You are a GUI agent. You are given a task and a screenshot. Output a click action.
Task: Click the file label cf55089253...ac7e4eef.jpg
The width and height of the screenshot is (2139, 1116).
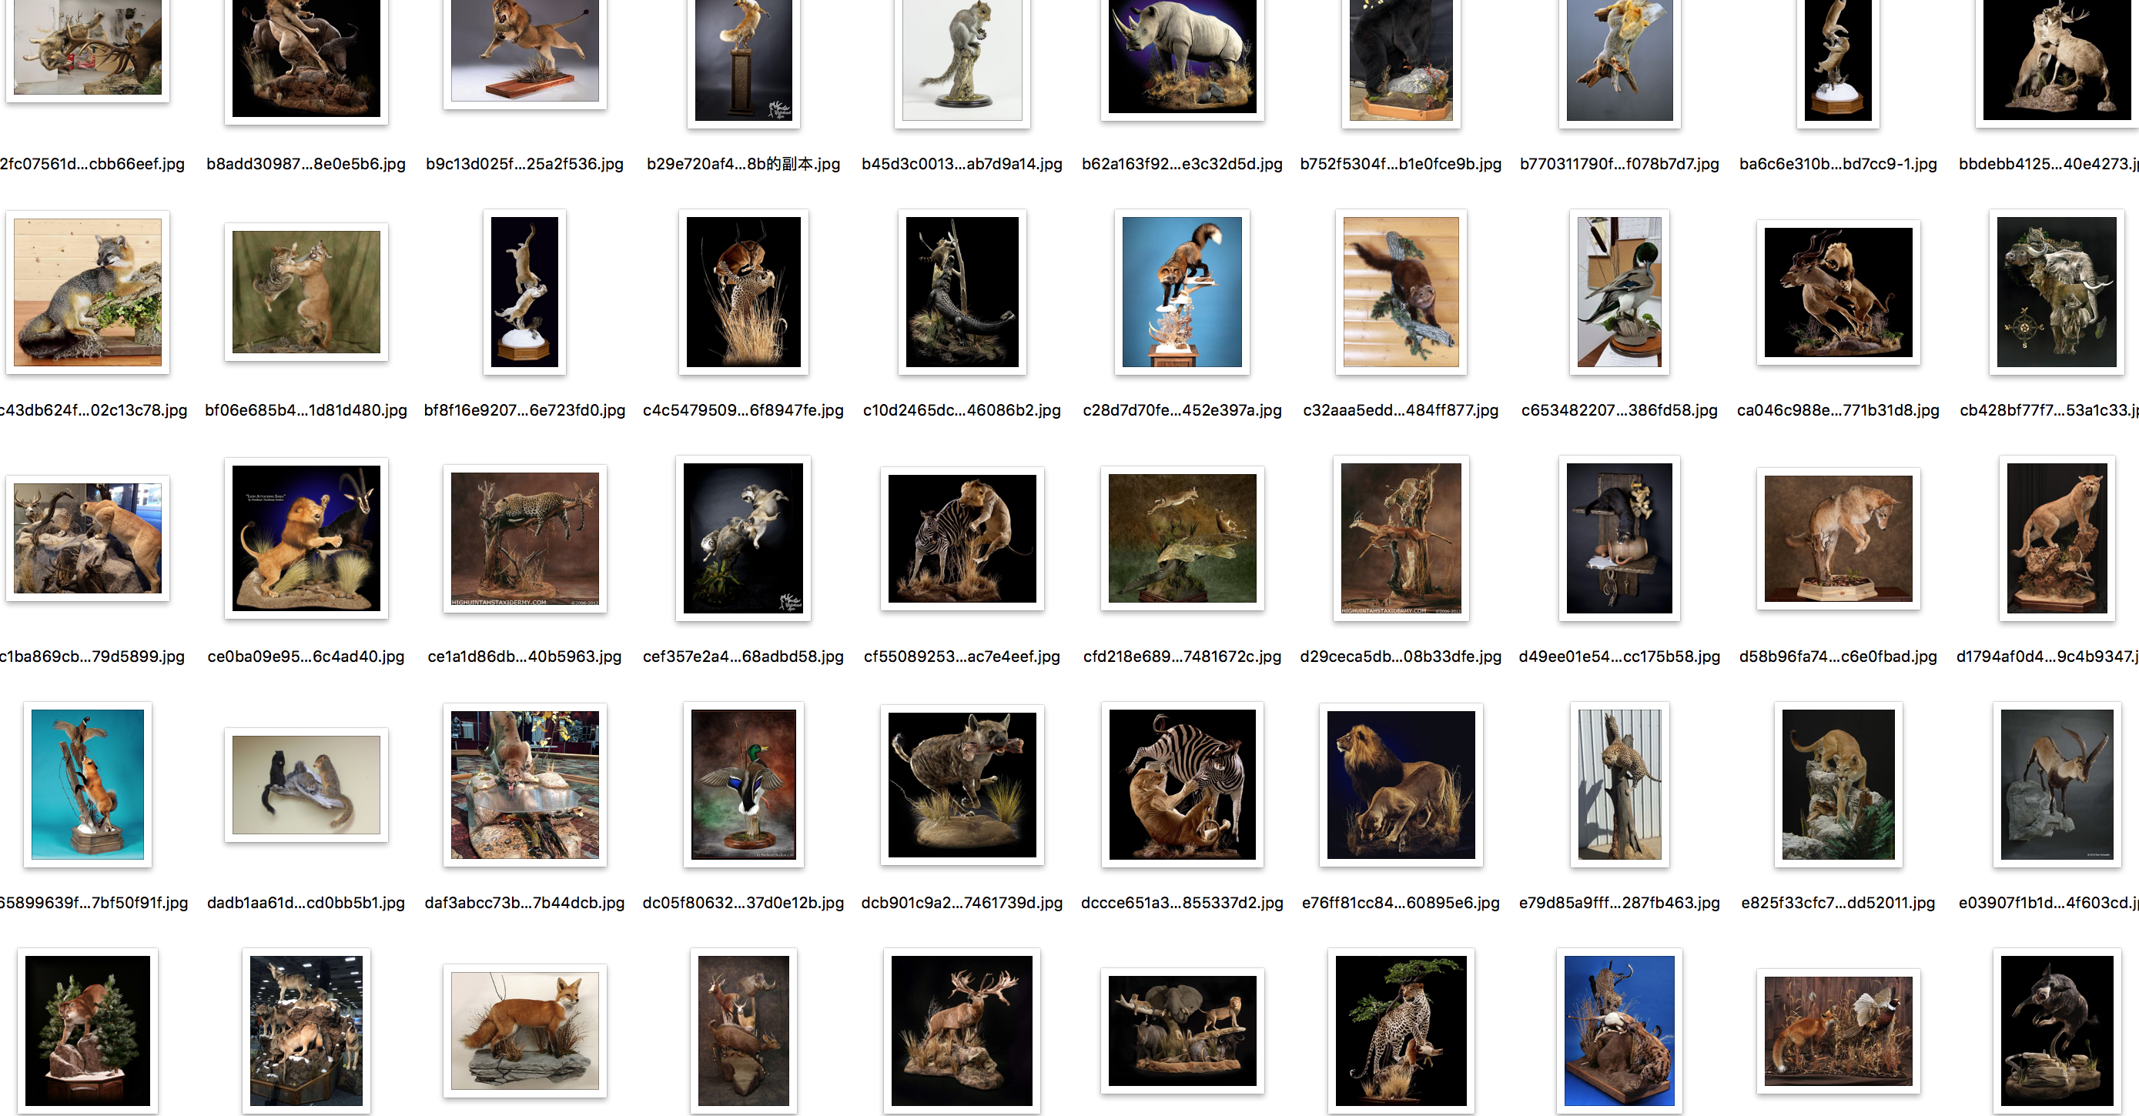tap(962, 657)
